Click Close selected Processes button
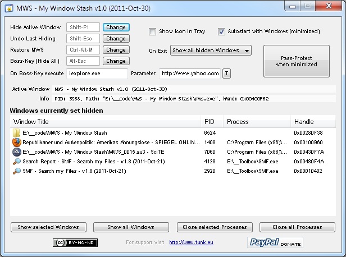The image size is (346, 257). click(215, 227)
